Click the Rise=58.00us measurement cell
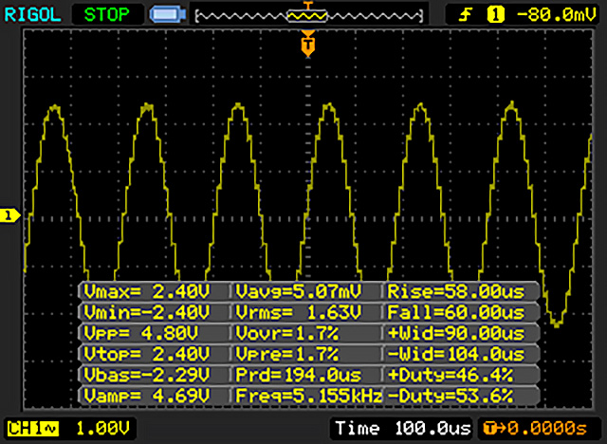The width and height of the screenshot is (607, 444). (460, 290)
